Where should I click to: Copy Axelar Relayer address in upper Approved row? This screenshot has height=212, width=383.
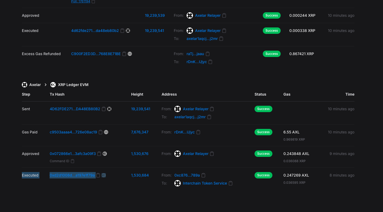224,15
